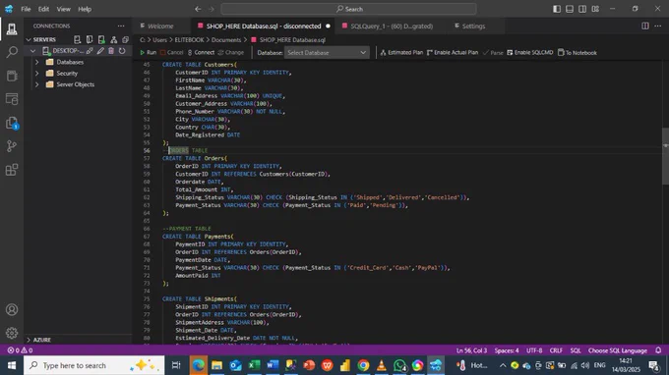Click the Azure/tree grouping icon in Servers header
Screen dimensions: 669x375
113,39
